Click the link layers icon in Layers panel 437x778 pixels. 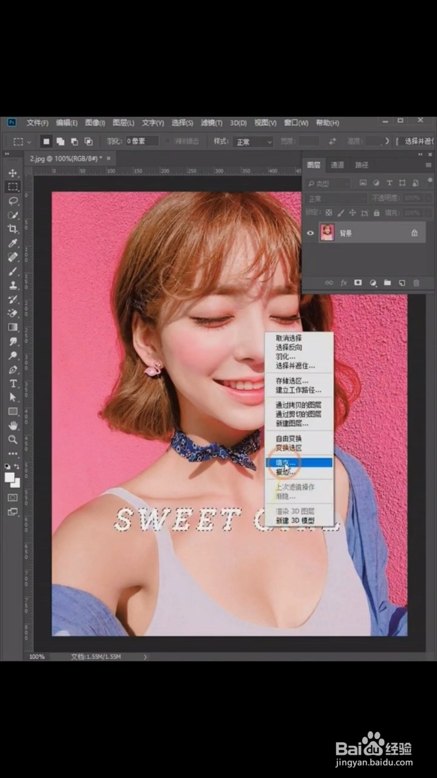[329, 283]
